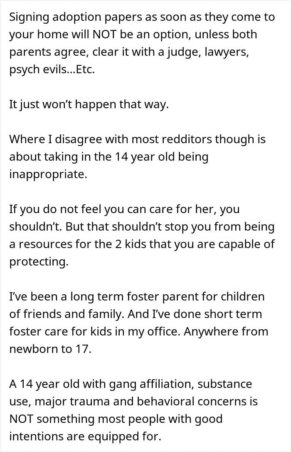This screenshot has height=452, width=291.
Task: Click the word "inappropriate."
Action: tap(48, 174)
